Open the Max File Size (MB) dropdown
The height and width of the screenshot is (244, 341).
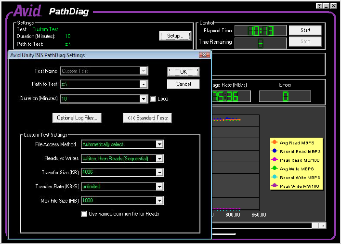(x=159, y=201)
